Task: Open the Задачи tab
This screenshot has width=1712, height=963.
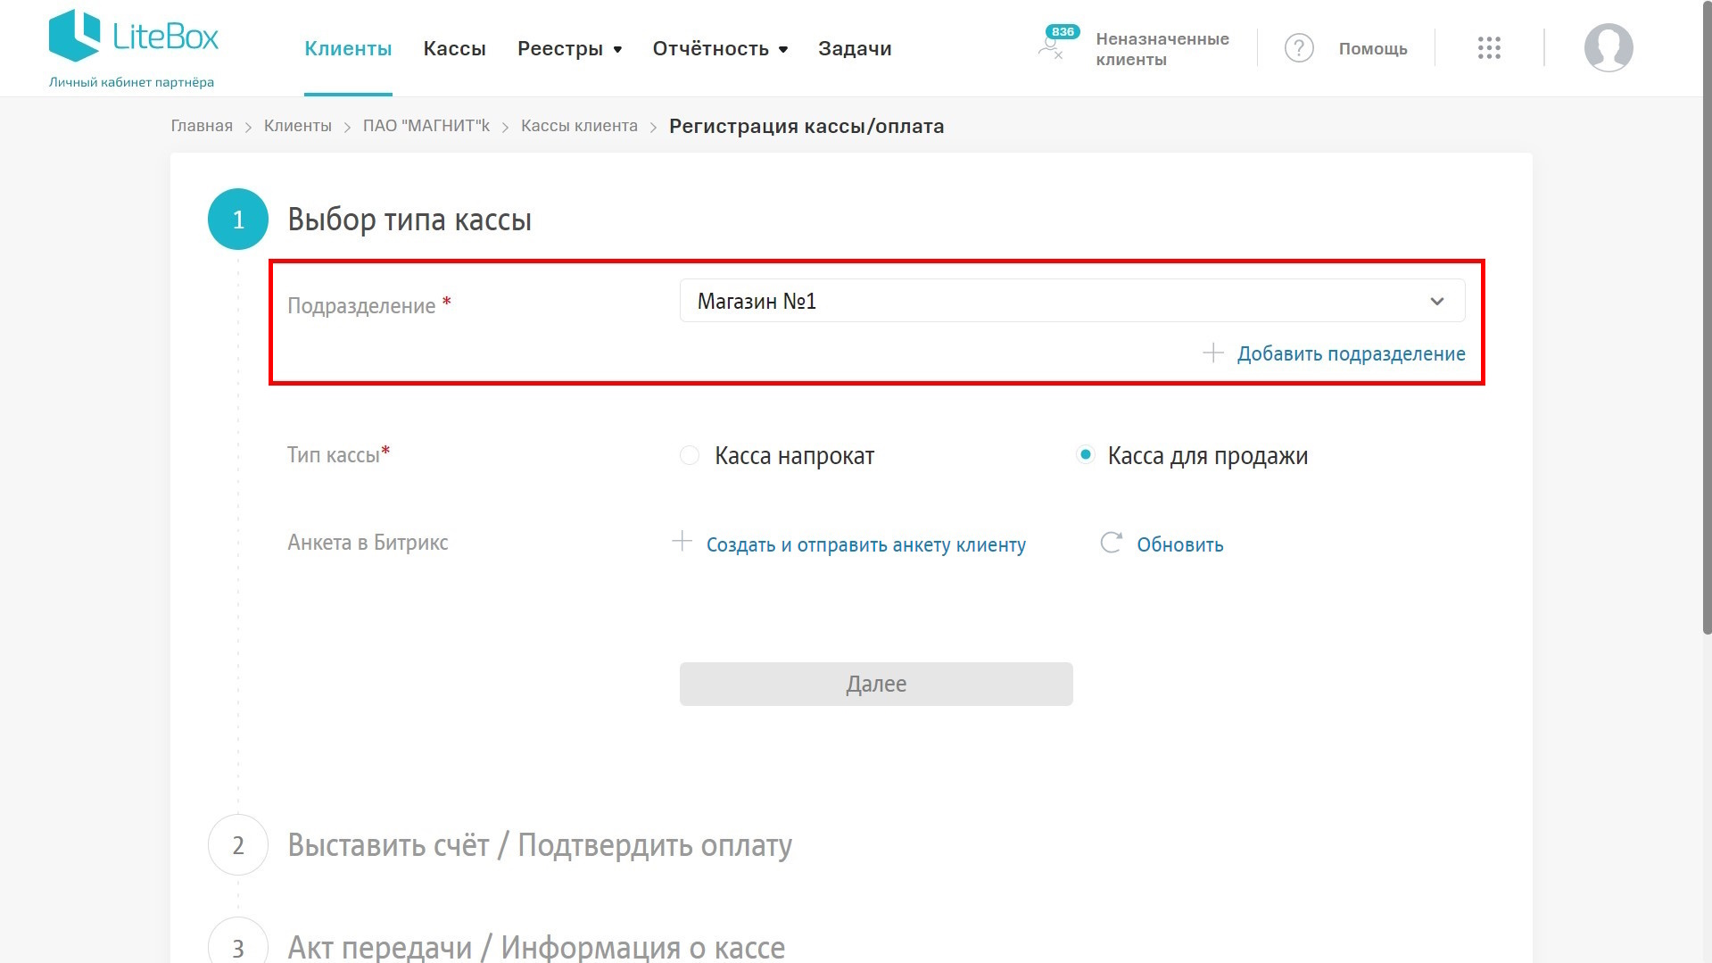Action: [855, 48]
